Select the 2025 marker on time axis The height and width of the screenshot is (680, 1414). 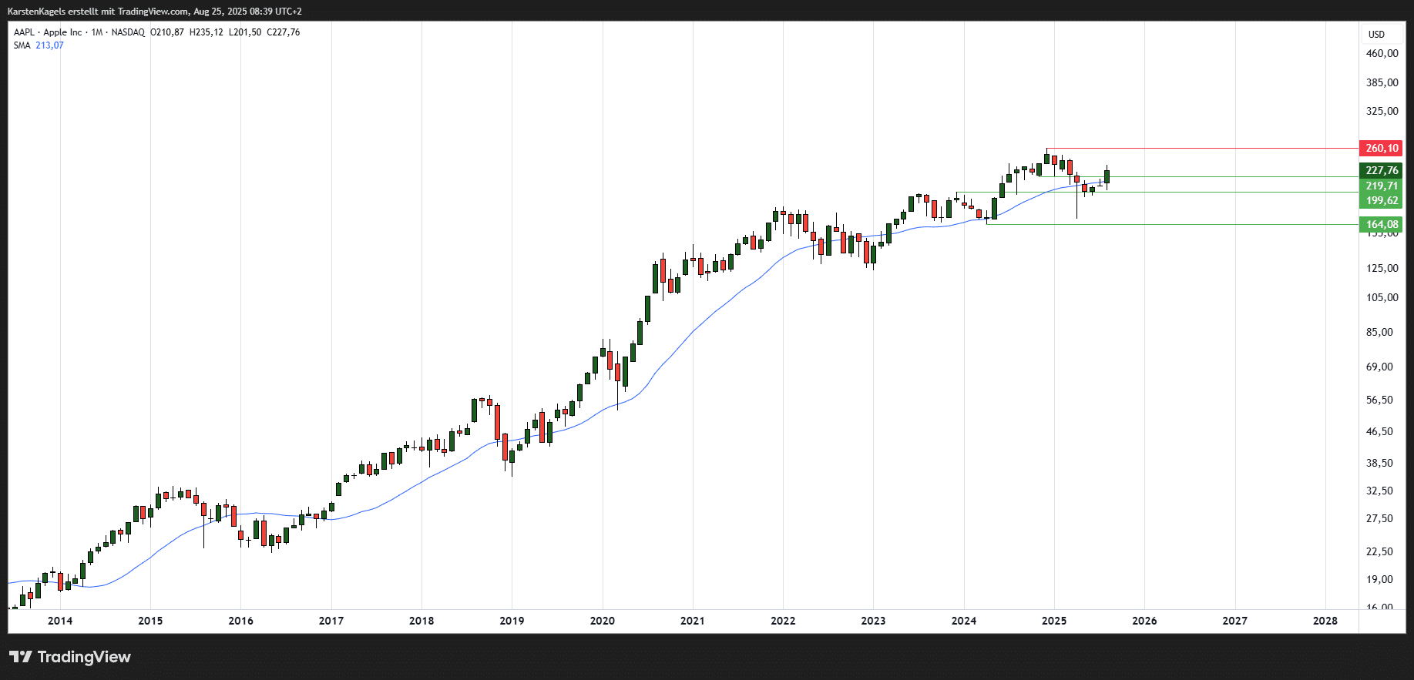click(x=1053, y=621)
